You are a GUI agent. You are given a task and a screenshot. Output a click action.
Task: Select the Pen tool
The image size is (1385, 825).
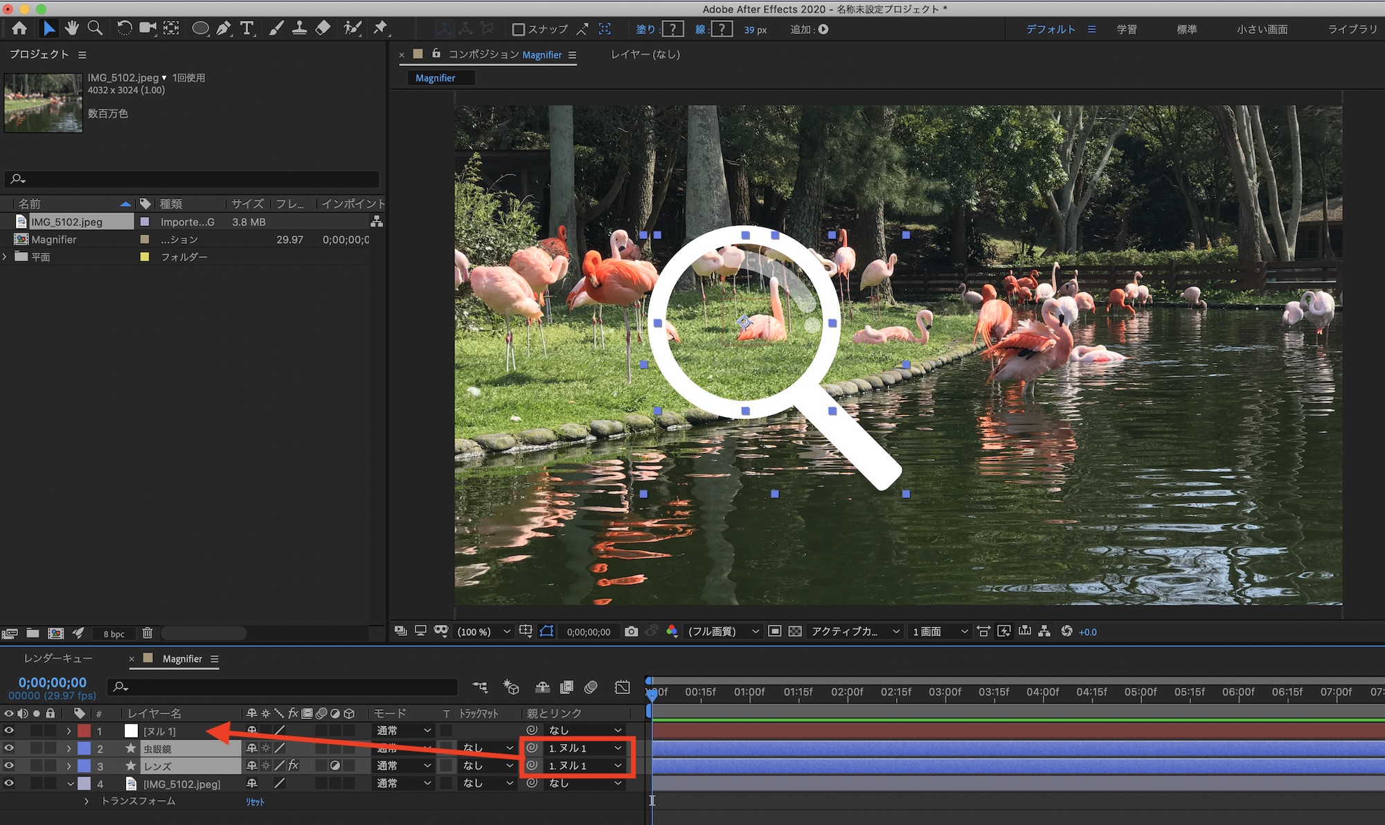pos(223,28)
